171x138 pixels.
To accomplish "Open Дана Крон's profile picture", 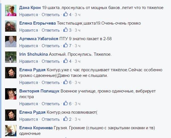I will [11, 10].
